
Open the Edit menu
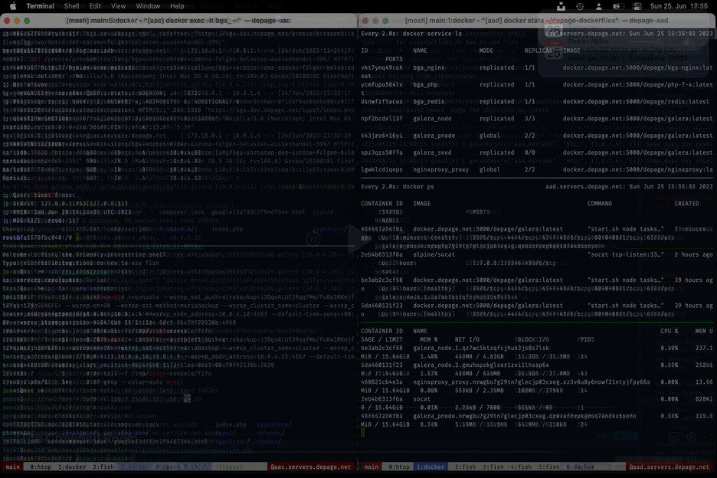(95, 6)
